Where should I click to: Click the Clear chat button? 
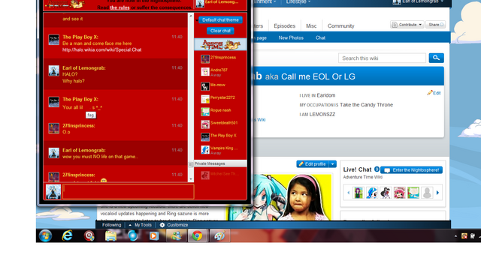point(220,31)
